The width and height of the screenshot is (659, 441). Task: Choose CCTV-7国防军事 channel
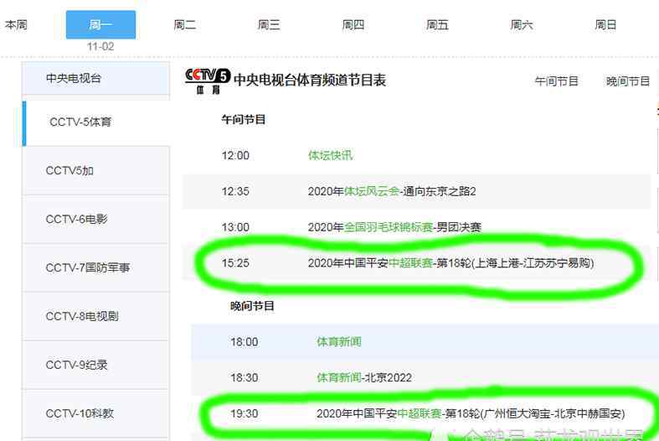point(96,267)
